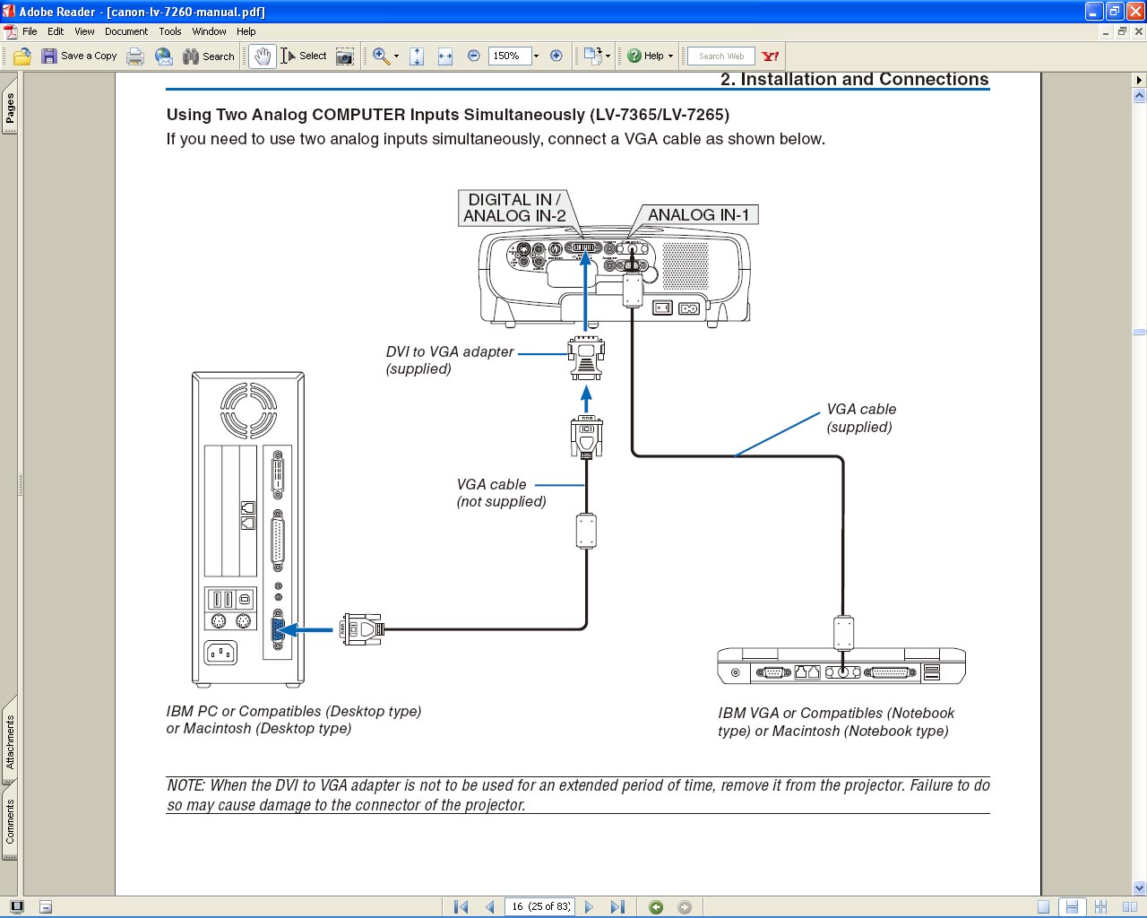
Task: Click the vertical scrollbar up arrow
Action: 1139,95
